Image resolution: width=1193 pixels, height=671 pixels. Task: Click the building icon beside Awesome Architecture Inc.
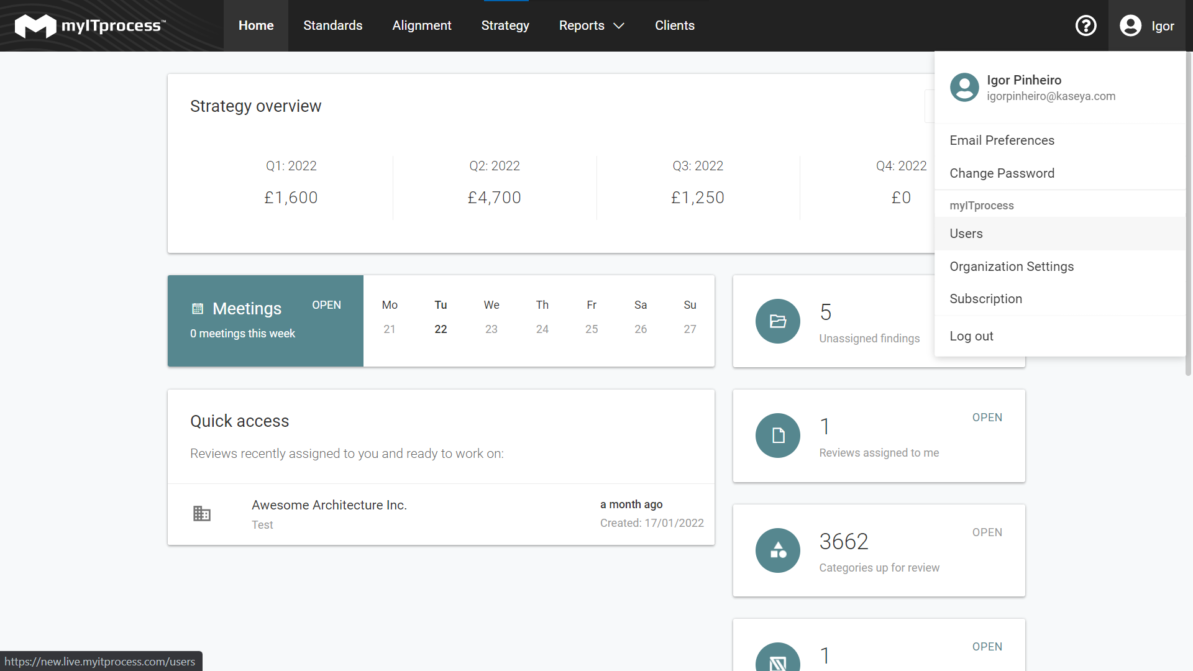(202, 514)
